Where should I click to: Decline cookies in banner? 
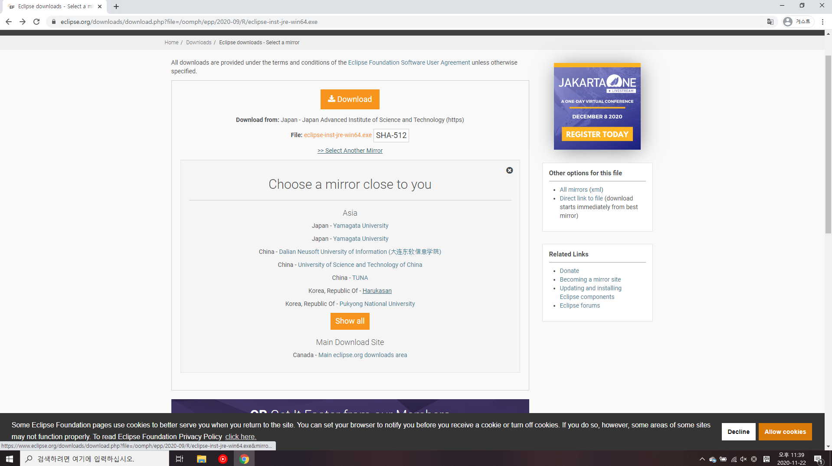coord(738,432)
